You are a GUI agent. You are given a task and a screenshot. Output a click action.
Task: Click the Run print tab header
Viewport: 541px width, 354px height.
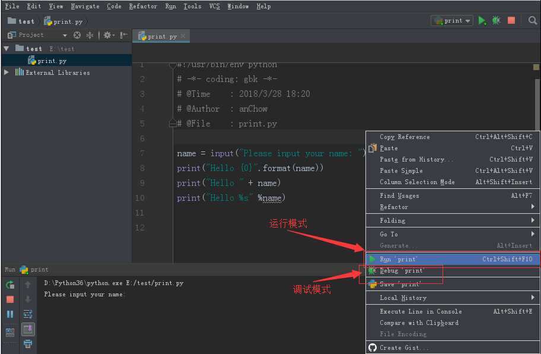[27, 270]
